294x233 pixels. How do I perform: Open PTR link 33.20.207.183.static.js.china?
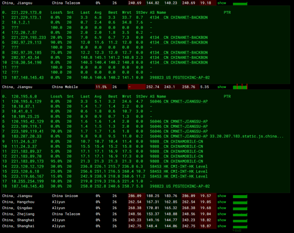coord(247,136)
